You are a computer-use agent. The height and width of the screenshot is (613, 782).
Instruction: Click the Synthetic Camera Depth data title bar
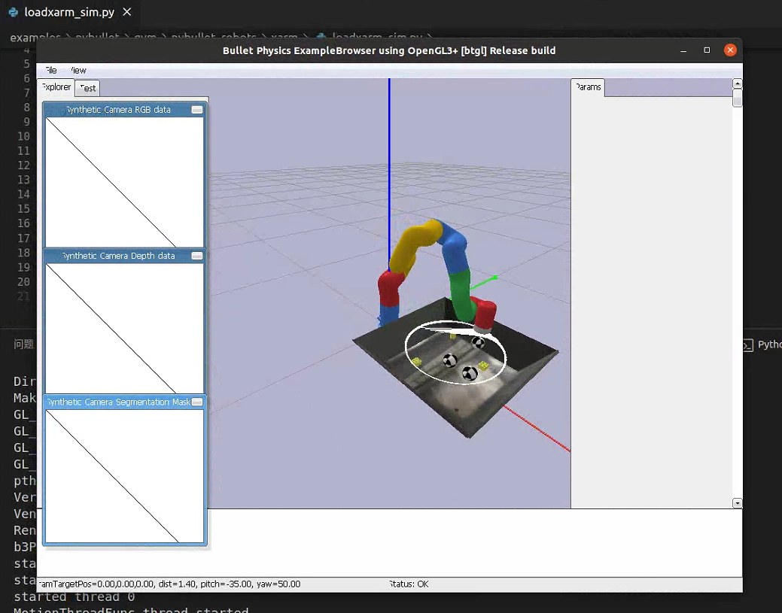click(119, 256)
